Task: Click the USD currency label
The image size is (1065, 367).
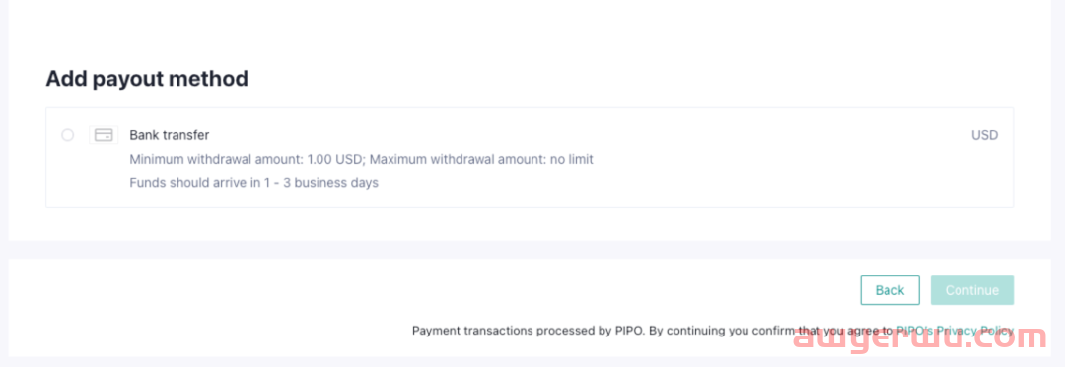Action: point(984,135)
